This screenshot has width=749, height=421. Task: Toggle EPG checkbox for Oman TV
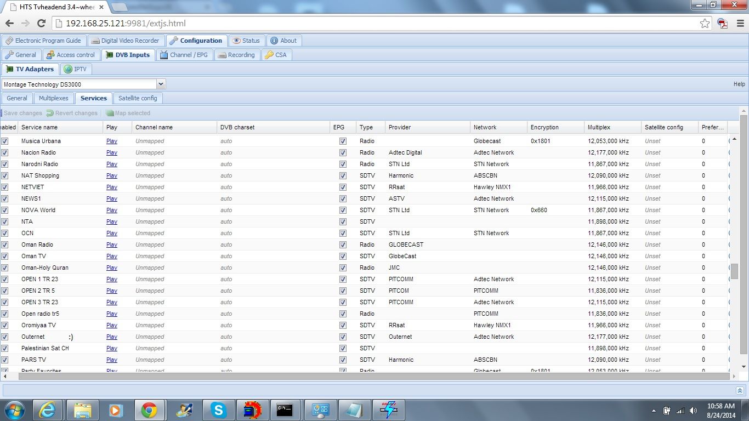click(343, 256)
